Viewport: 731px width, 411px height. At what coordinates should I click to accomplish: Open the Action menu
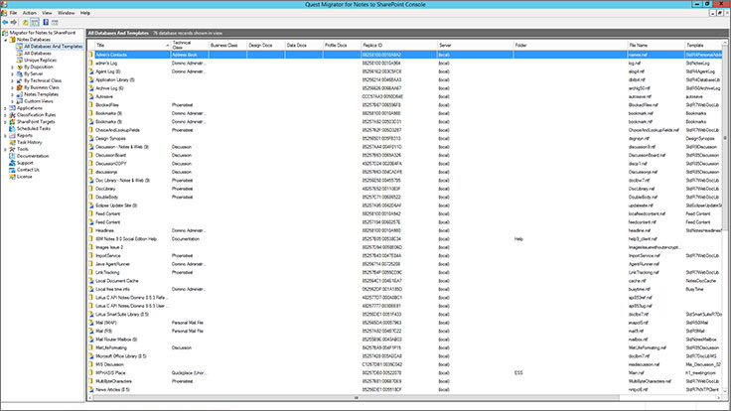coord(30,13)
